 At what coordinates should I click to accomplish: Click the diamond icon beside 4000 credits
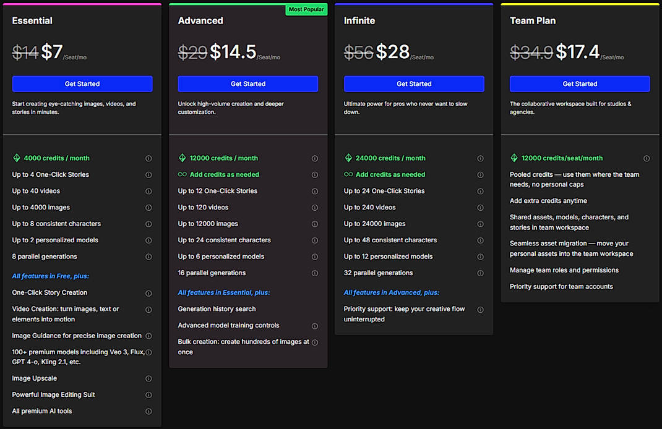coord(17,158)
